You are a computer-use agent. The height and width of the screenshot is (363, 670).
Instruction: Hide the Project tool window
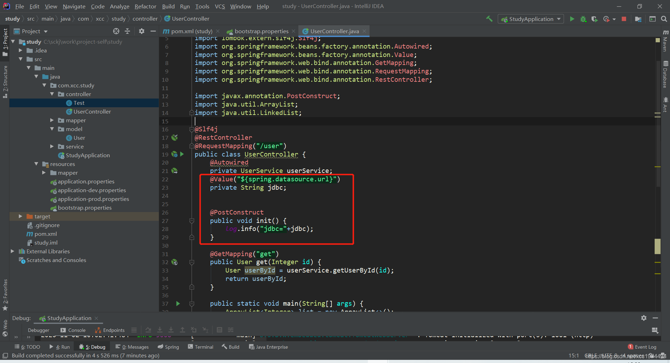coord(153,31)
